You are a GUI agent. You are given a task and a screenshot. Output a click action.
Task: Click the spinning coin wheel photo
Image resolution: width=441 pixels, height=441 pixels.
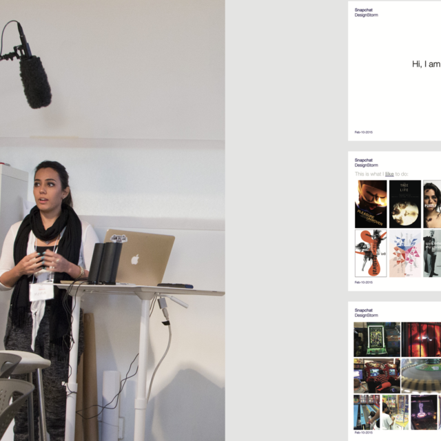coord(421,376)
